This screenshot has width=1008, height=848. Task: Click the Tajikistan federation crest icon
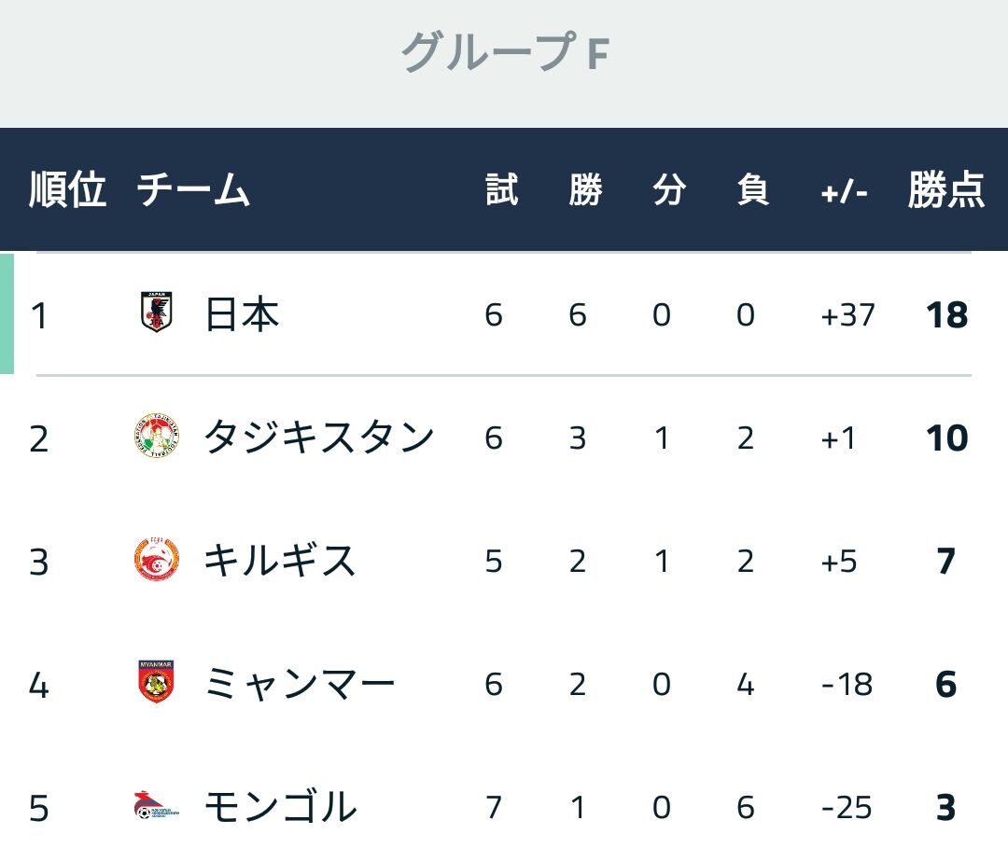156,436
